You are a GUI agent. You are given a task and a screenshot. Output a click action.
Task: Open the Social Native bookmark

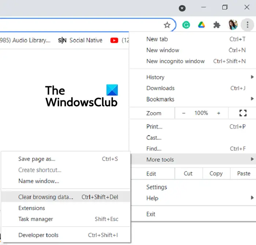[80, 40]
